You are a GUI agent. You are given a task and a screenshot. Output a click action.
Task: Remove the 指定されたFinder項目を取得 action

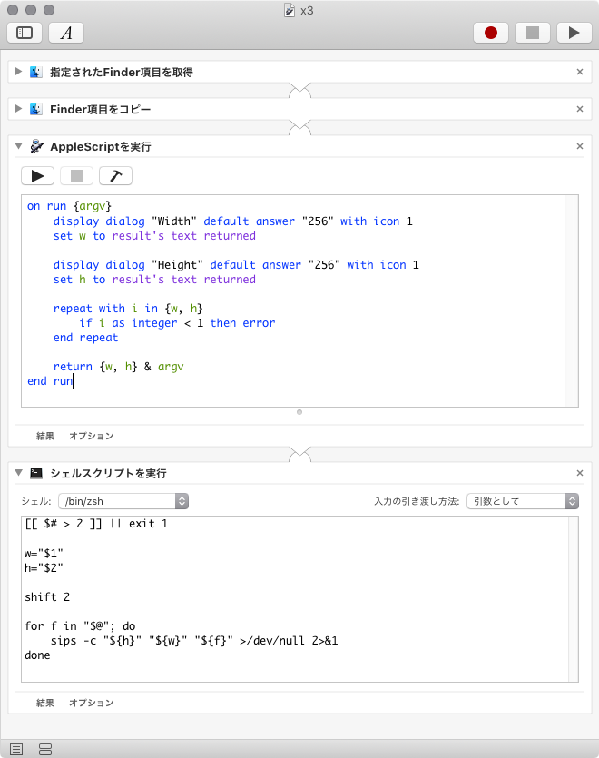(580, 72)
